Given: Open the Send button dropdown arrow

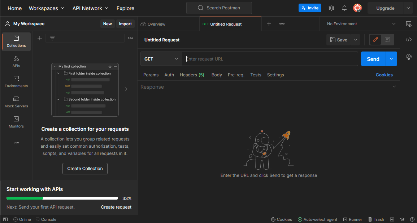Looking at the screenshot, I should [391, 59].
